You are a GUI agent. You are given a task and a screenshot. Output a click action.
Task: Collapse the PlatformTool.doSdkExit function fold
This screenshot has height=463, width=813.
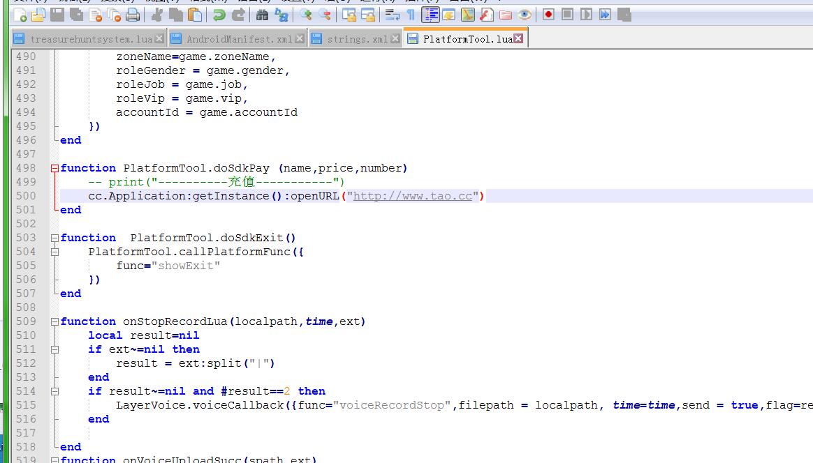[54, 238]
